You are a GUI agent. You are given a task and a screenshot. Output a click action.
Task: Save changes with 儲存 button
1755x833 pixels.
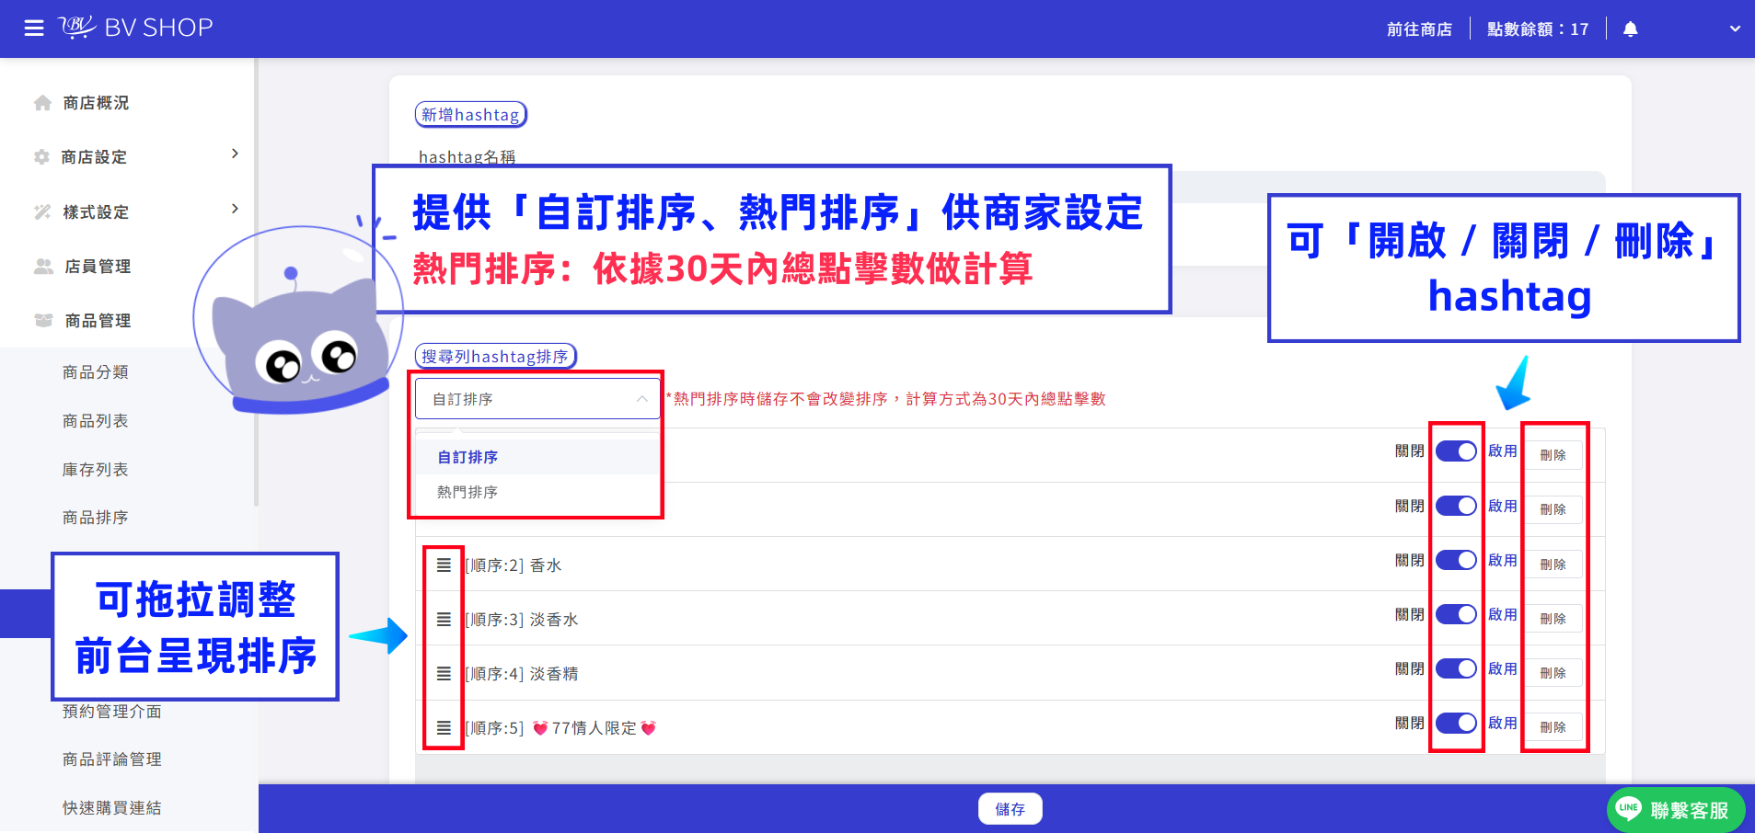(1010, 809)
